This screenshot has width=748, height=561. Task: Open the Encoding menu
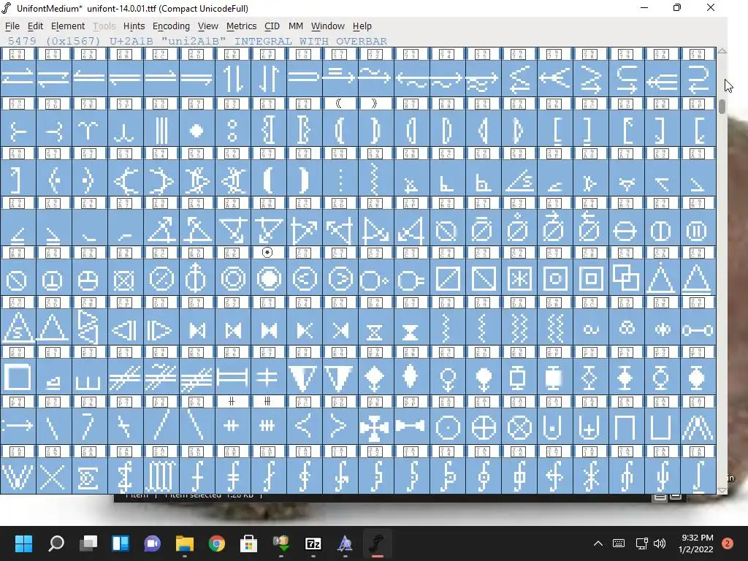click(x=171, y=26)
